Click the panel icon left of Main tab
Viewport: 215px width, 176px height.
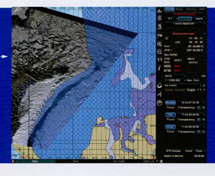13,161
